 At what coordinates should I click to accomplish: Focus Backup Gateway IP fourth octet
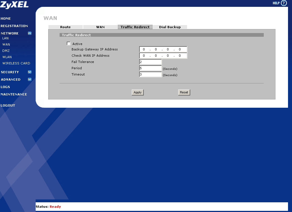180,49
